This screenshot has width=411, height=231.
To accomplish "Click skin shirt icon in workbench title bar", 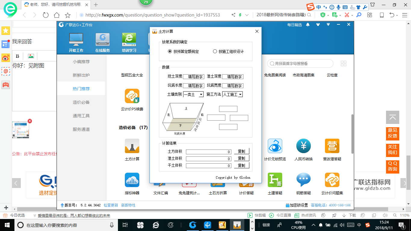I will (318, 25).
